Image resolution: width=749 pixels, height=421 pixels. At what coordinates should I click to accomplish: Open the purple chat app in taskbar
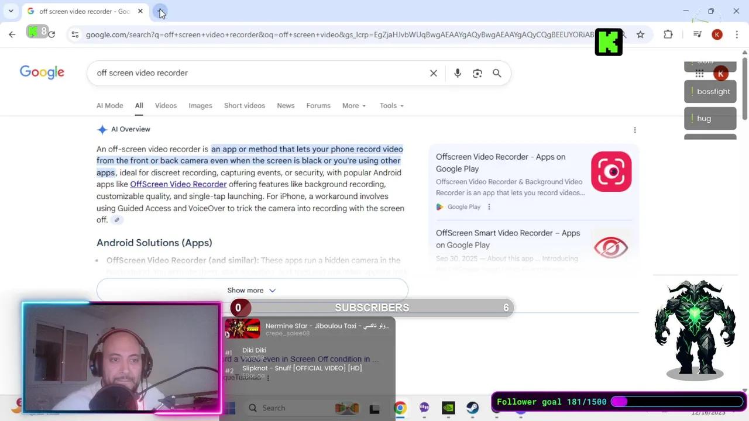coord(424,408)
